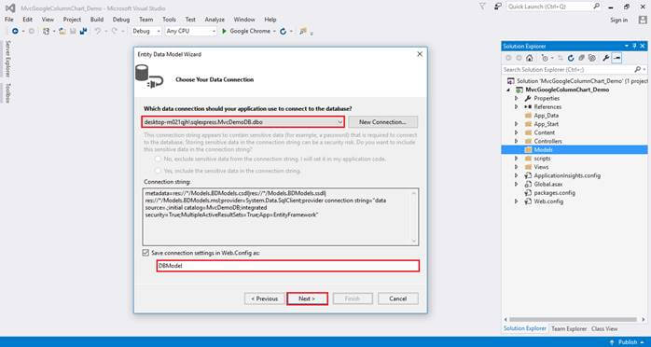Image resolution: width=651 pixels, height=347 pixels.
Task: Click the Save All toolbar icon
Action: click(x=83, y=31)
